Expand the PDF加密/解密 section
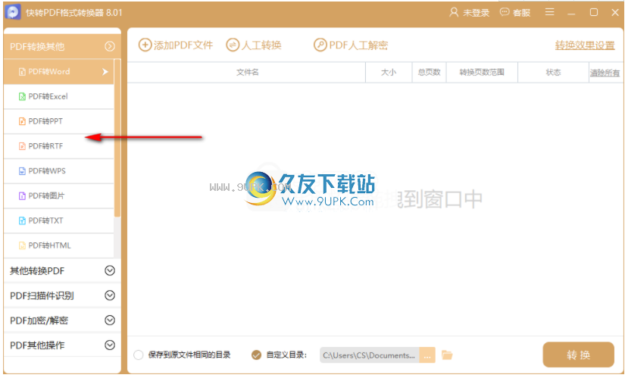 coord(62,320)
